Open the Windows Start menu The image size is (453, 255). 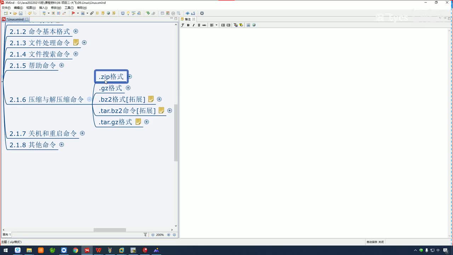coord(6,250)
